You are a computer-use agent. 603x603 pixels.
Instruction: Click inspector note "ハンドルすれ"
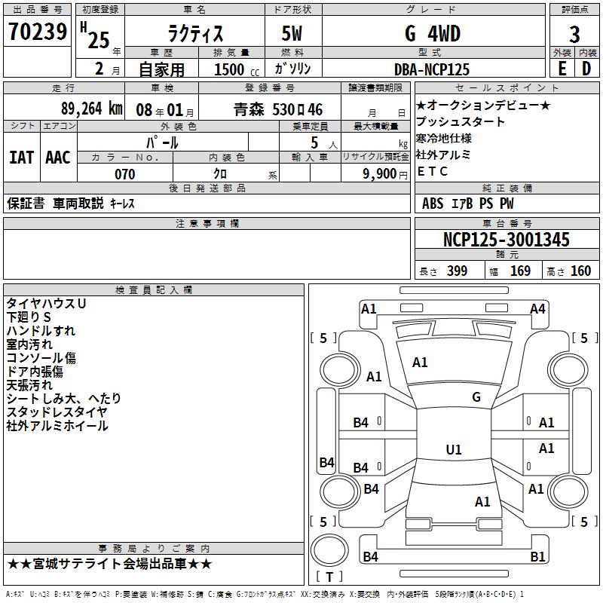[41, 331]
